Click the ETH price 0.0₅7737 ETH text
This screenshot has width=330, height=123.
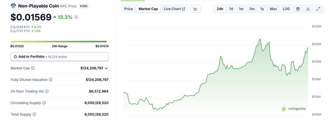coord(20,31)
